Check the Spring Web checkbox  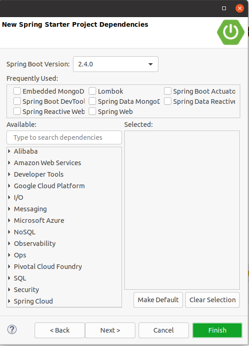(92, 112)
